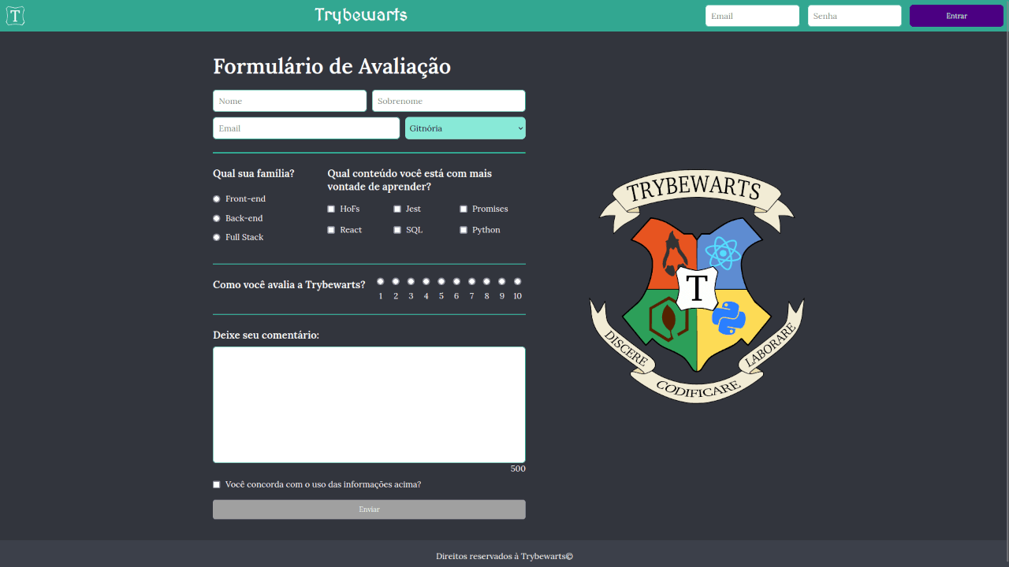Check the HoFs content checkbox
The height and width of the screenshot is (567, 1009).
[331, 209]
